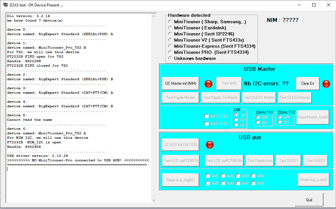Screen dimensions: 336x209
Task: Click the 'Handle: 8962408' log line
Action: tap(24, 147)
